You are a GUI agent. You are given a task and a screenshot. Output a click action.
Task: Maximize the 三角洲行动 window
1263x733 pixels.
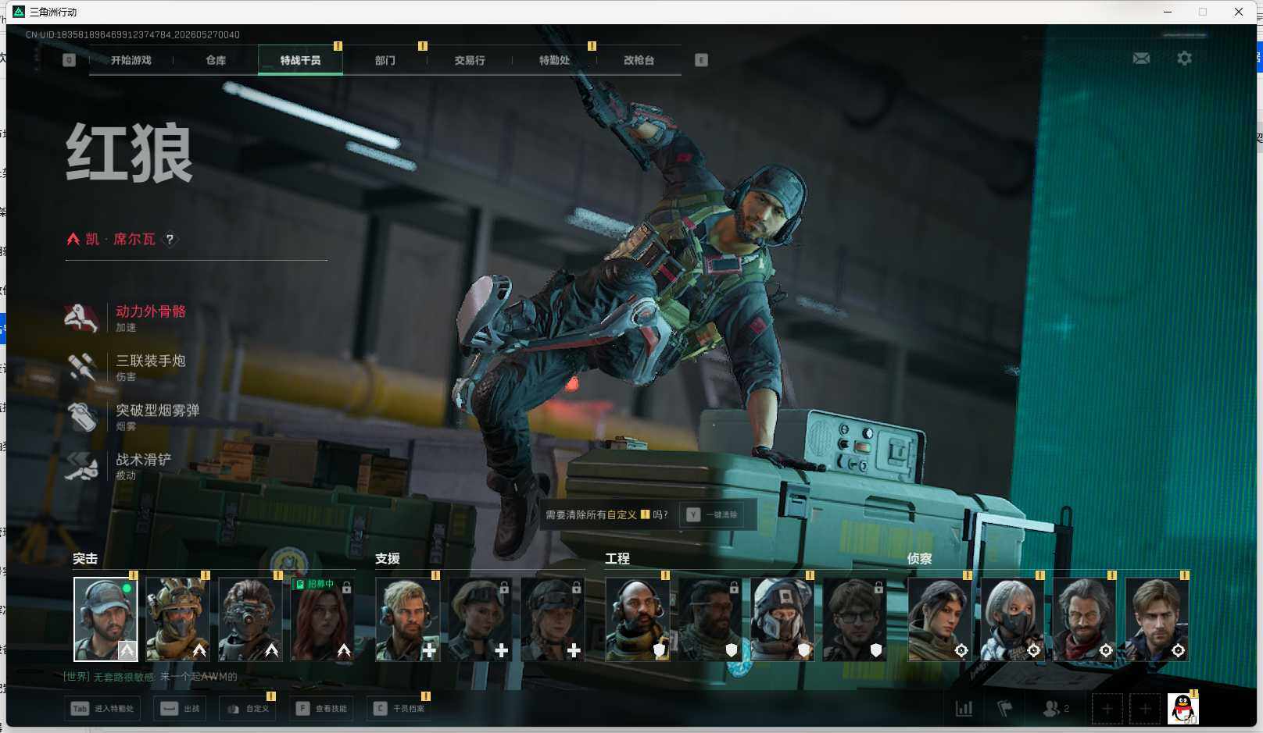(x=1203, y=12)
